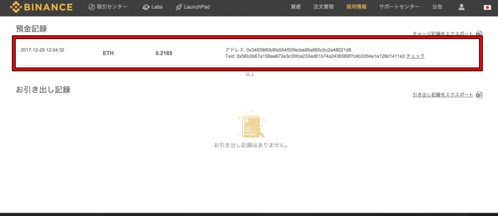Open サポートセンター support center
The height and width of the screenshot is (216, 498).
(399, 7)
